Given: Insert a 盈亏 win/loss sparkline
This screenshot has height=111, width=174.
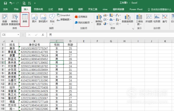Looking at the screenshot, I should pyautogui.click(x=165, y=18).
